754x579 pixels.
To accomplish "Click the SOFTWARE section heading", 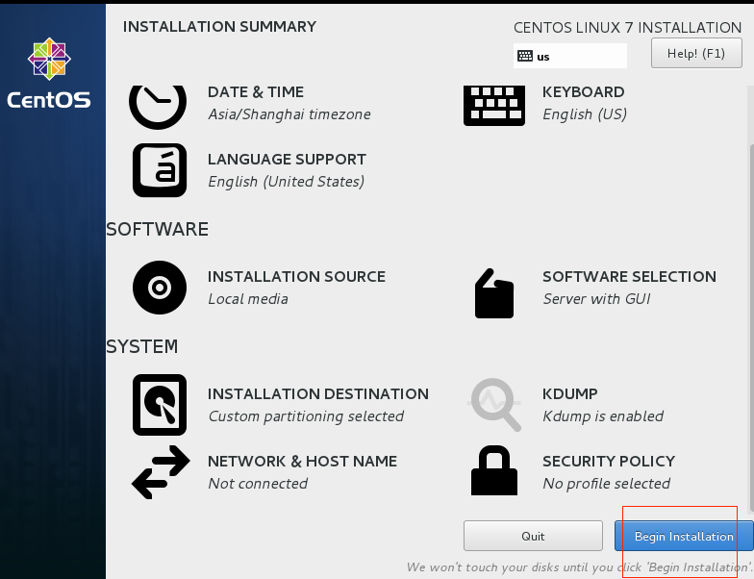I will click(158, 229).
